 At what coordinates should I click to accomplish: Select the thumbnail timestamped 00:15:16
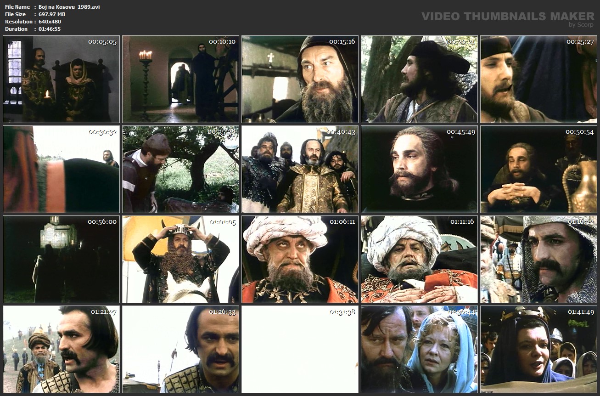pos(300,79)
